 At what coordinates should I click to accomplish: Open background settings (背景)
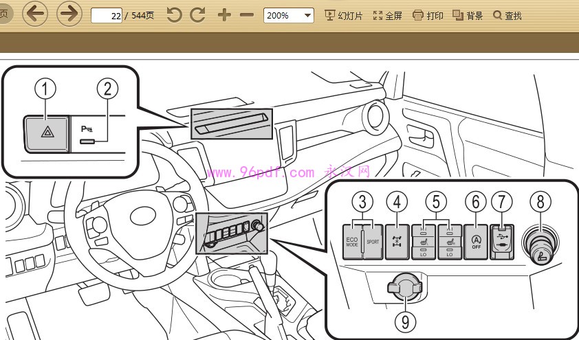(x=468, y=15)
